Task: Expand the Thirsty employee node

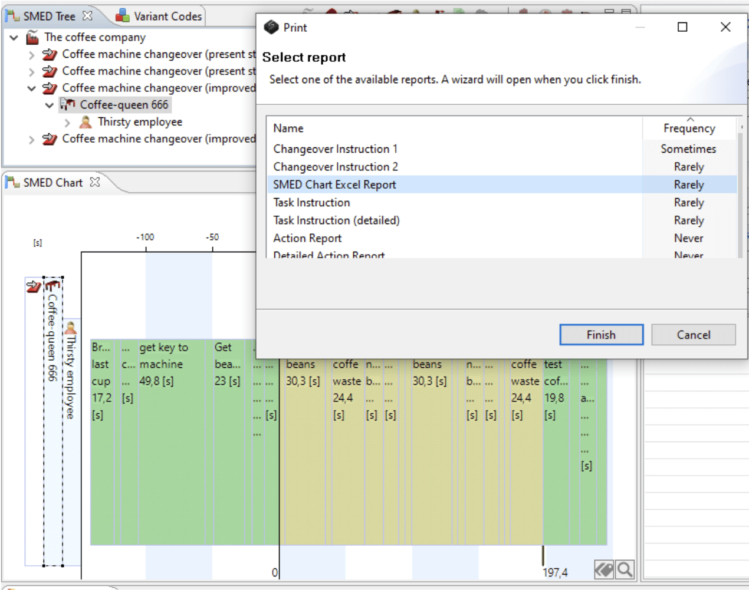Action: [x=67, y=123]
